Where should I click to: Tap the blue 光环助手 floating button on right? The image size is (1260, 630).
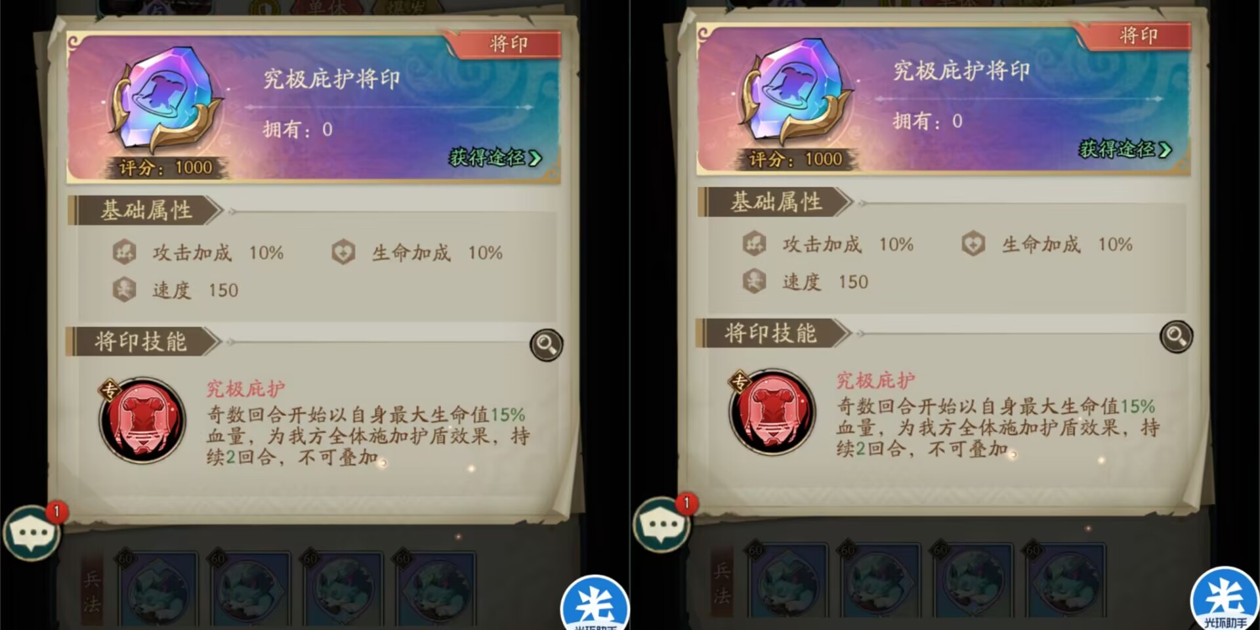[x=1225, y=598]
